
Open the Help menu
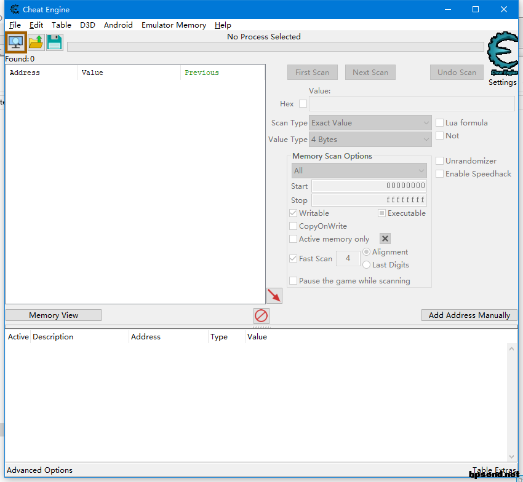[223, 25]
